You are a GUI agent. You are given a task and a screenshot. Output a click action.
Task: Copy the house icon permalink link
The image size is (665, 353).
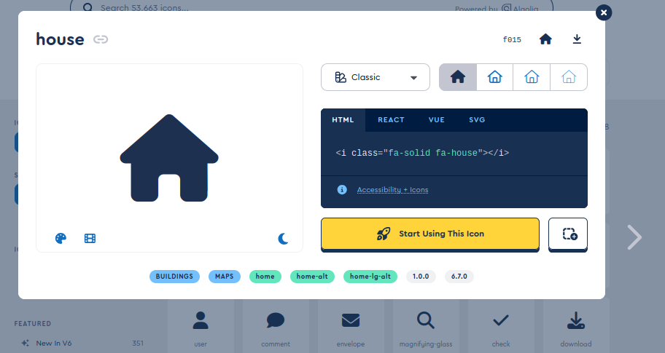pyautogui.click(x=101, y=39)
